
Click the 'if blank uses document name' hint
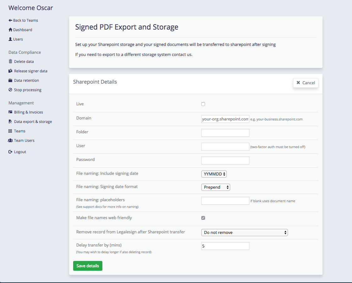(273, 201)
